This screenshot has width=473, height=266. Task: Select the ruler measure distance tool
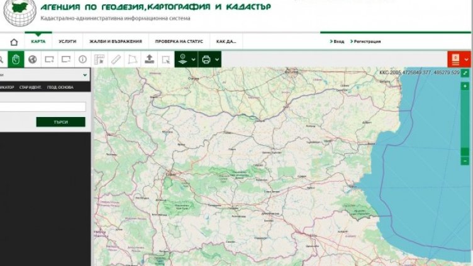tap(116, 59)
